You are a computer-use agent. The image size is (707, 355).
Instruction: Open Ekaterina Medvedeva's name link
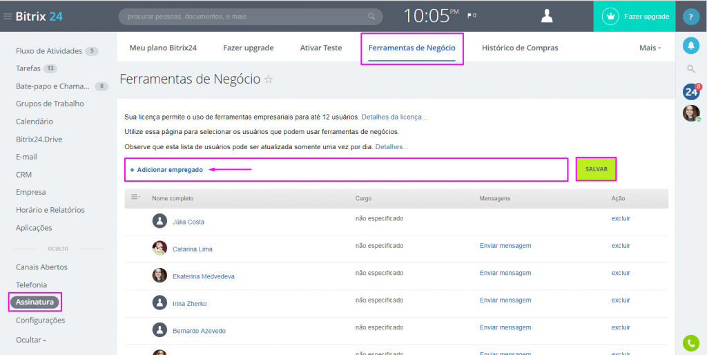pos(204,276)
